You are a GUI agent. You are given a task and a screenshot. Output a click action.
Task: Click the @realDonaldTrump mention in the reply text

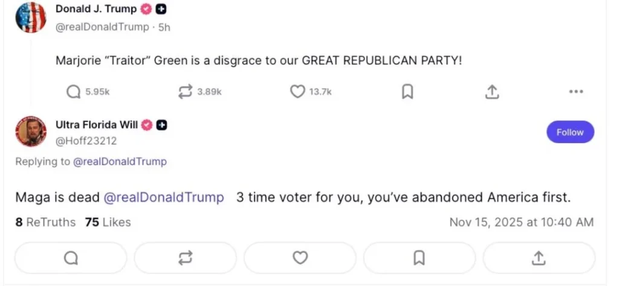pyautogui.click(x=164, y=197)
